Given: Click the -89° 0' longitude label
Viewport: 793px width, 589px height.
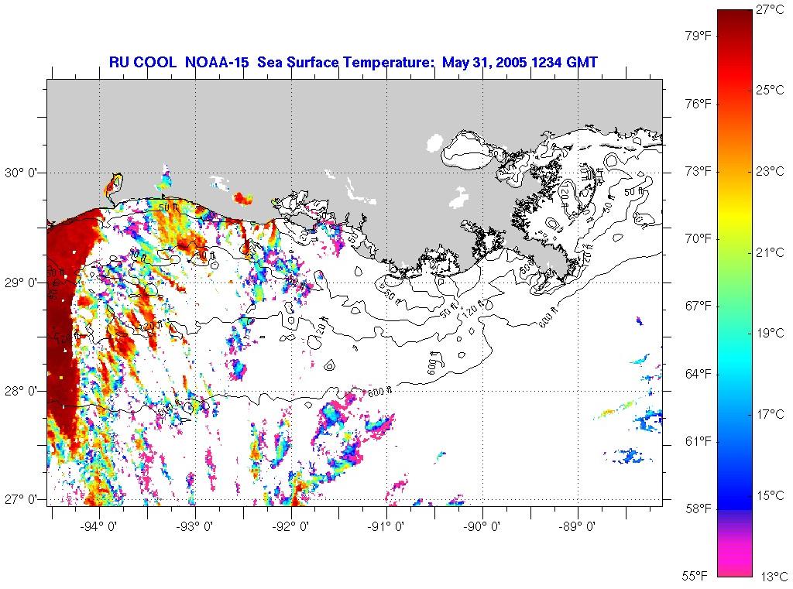Looking at the screenshot, I should [x=578, y=526].
